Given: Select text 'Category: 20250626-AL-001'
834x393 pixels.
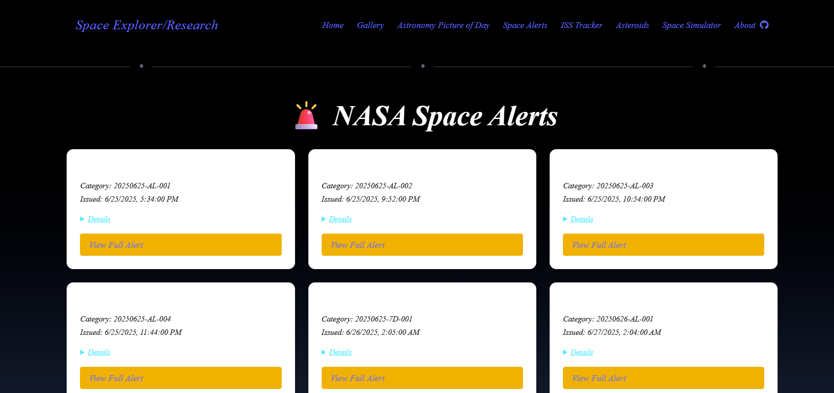Looking at the screenshot, I should (x=608, y=319).
